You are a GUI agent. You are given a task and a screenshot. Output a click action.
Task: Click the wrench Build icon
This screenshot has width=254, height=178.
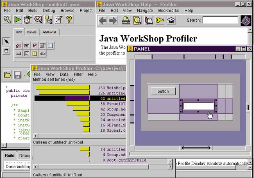[x=7, y=20]
